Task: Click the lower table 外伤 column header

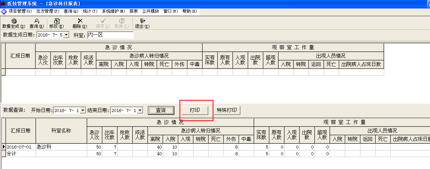Action: pos(231,139)
